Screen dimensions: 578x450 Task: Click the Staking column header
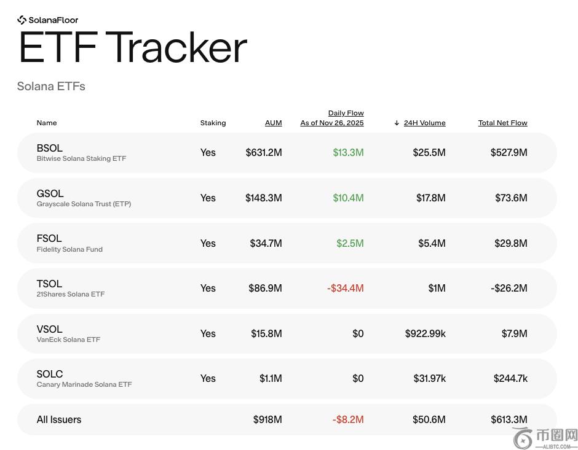point(213,123)
